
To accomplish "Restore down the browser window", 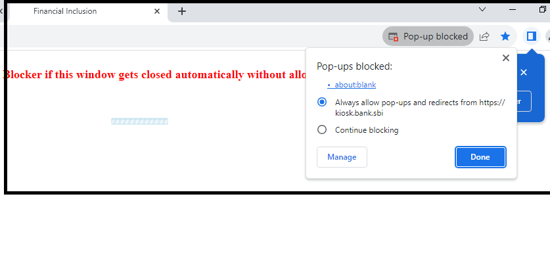I will (x=543, y=9).
